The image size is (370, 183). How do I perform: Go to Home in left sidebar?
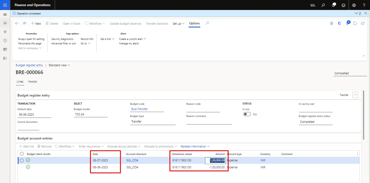coord(5,23)
